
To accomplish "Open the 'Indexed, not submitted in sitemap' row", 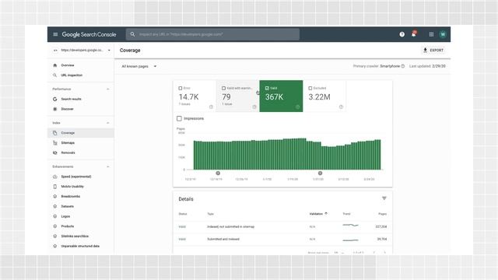I will point(282,226).
